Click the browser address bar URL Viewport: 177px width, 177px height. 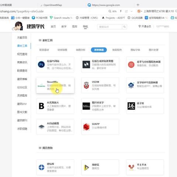coord(22,11)
